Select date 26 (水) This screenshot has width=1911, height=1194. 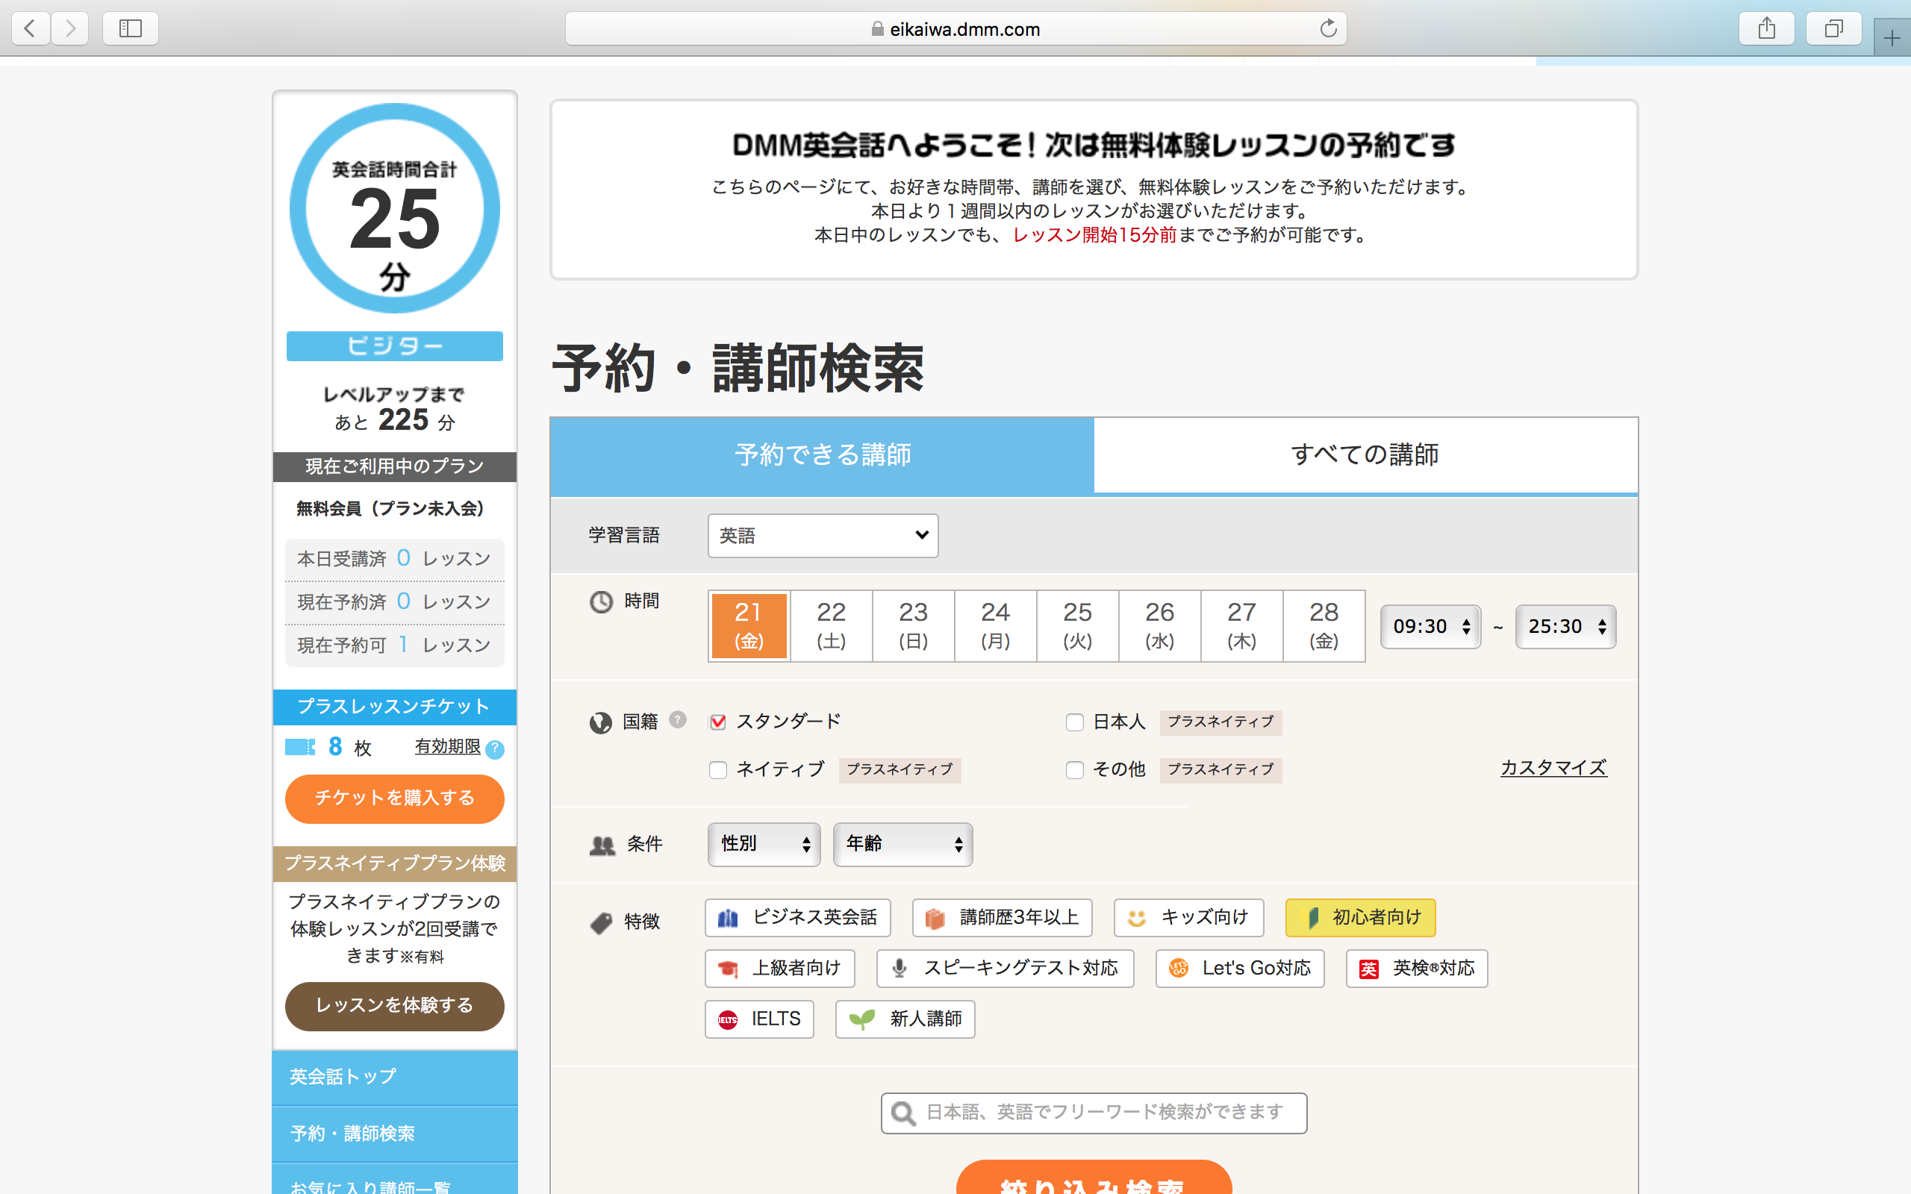pos(1160,625)
